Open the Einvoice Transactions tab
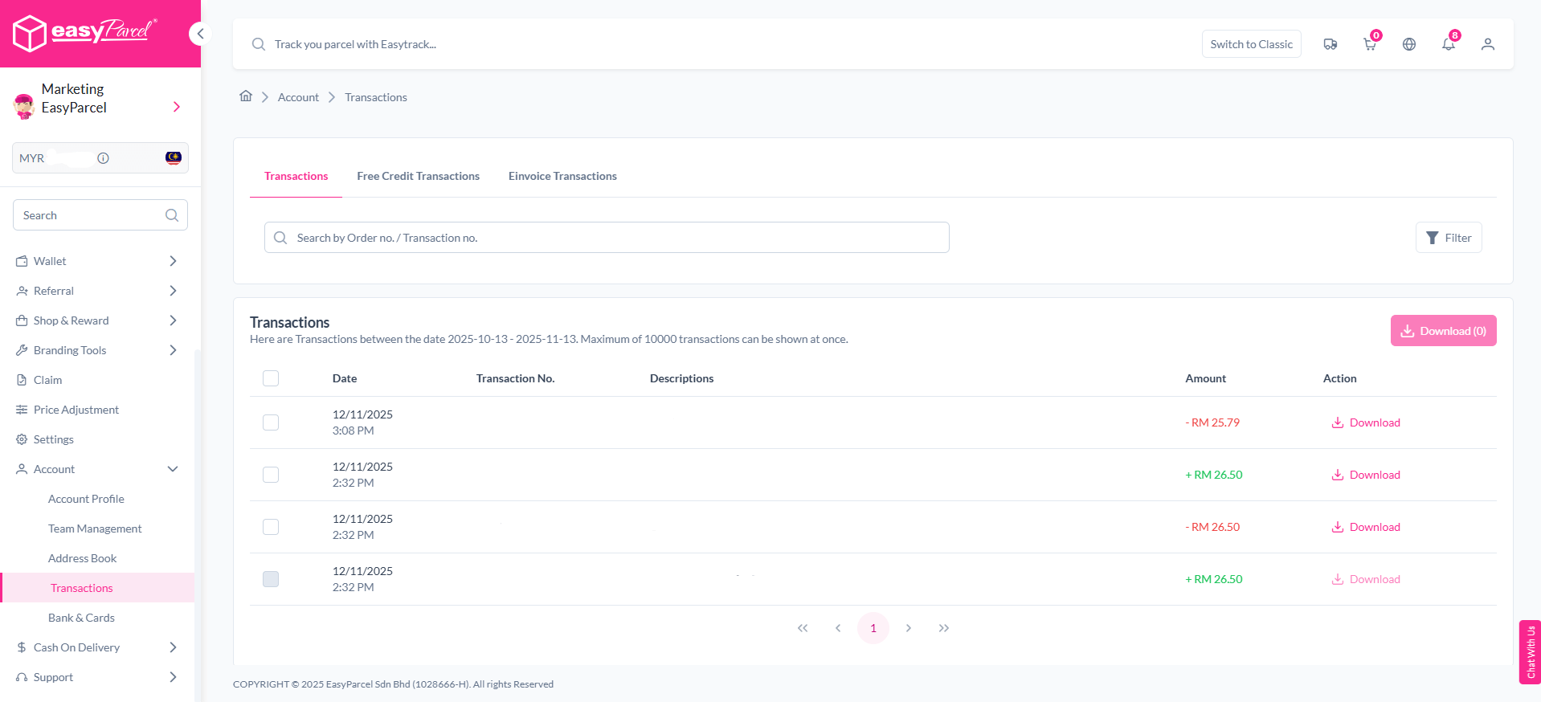 [562, 176]
